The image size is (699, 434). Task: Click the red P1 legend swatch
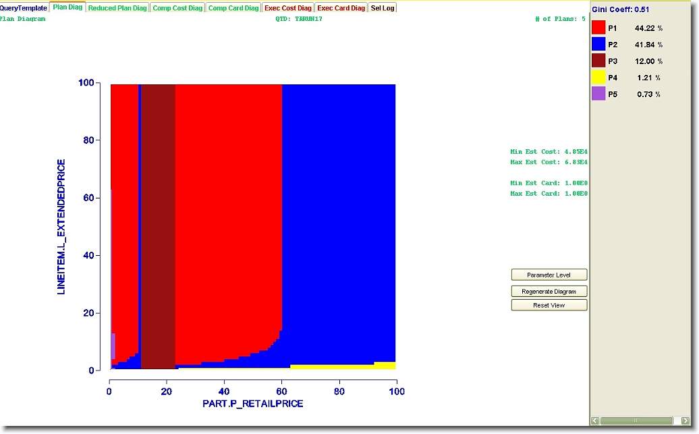(x=598, y=28)
